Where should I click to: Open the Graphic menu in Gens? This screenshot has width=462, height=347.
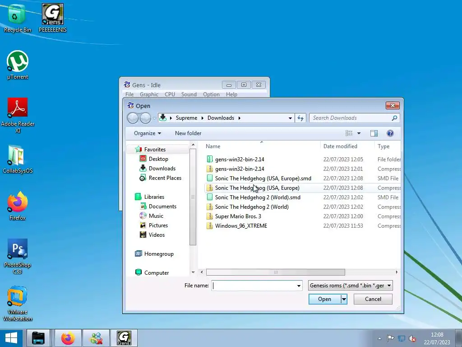(x=149, y=94)
